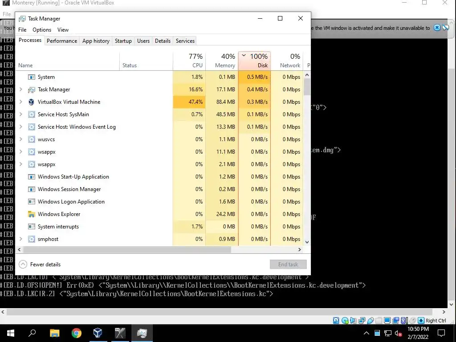Image resolution: width=456 pixels, height=342 pixels.
Task: Click the USB devices icon in VirtualBox status bar
Action: pos(370,321)
